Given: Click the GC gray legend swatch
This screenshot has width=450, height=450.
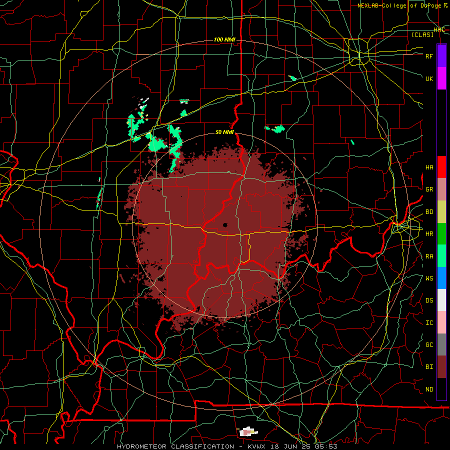Looking at the screenshot, I should [x=441, y=344].
